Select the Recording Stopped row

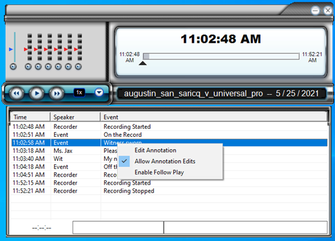(x=169, y=191)
